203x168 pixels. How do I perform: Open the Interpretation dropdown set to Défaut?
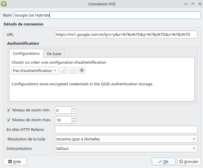coord(126,148)
